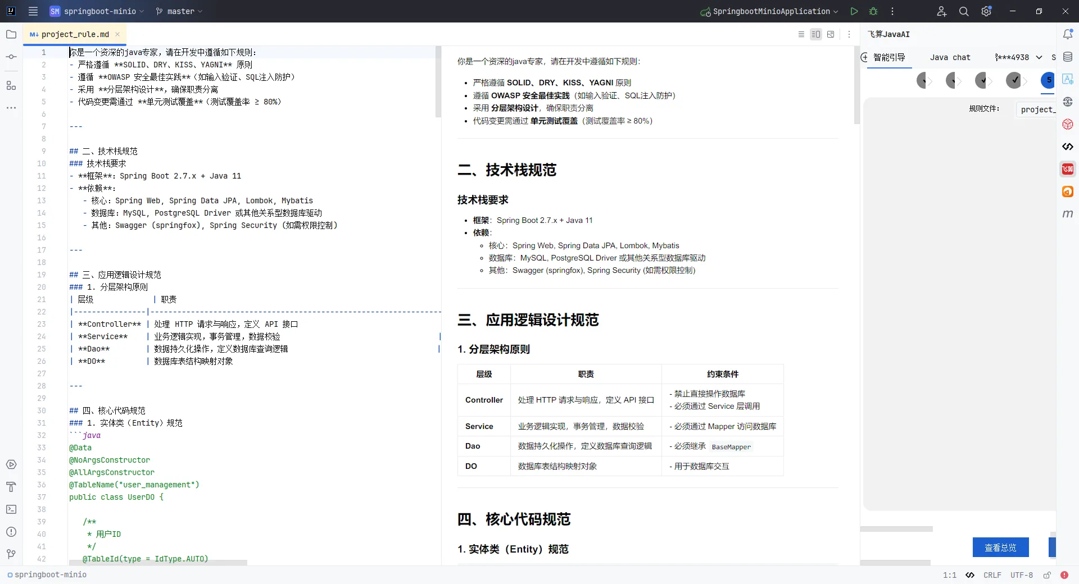Open the Terminal tool window
The width and height of the screenshot is (1079, 584).
pos(11,509)
